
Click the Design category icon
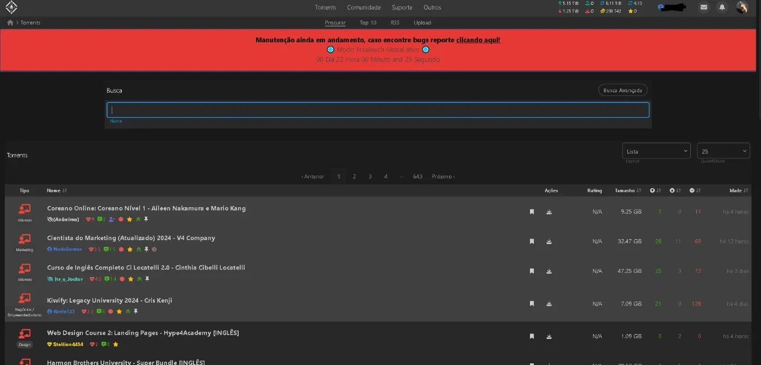tap(24, 334)
